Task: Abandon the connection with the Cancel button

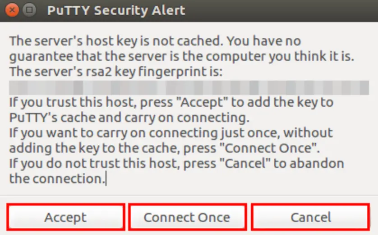Action: (310, 217)
